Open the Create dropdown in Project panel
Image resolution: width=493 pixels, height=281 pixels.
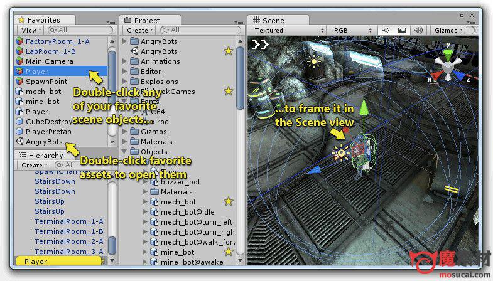[140, 31]
